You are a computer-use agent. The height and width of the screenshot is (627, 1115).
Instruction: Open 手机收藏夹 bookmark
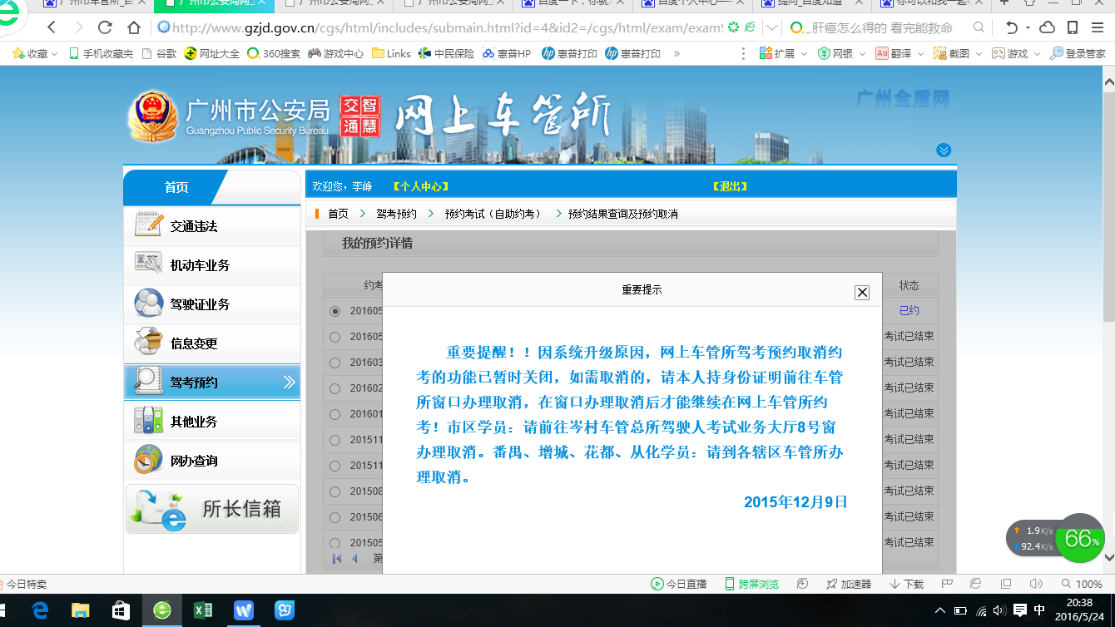[x=101, y=53]
